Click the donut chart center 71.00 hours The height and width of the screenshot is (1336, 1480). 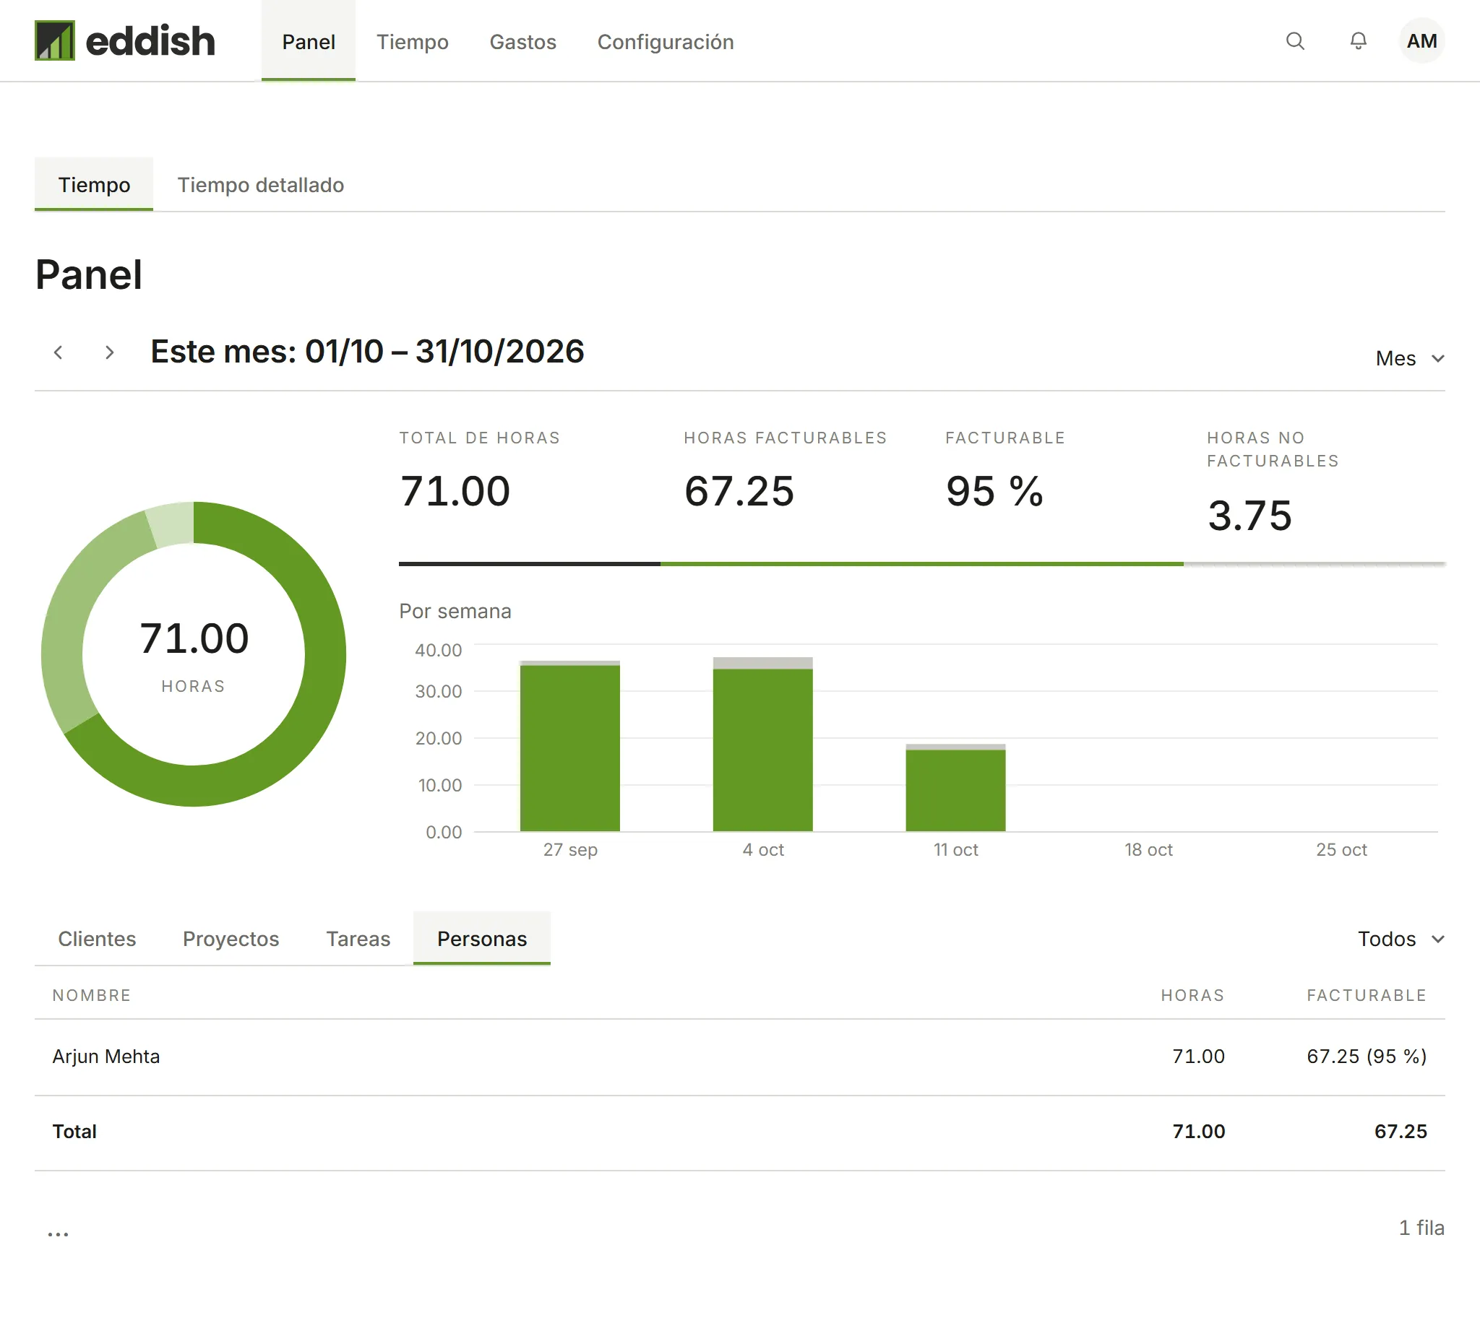tap(194, 638)
